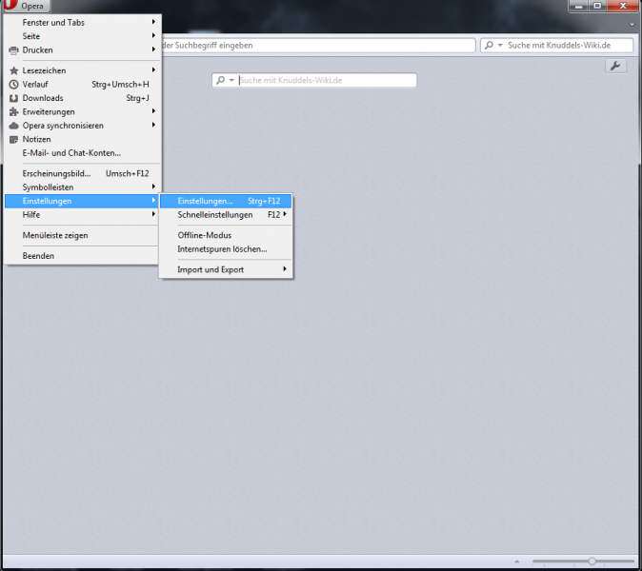Click Beenden to quit Opera

point(39,256)
